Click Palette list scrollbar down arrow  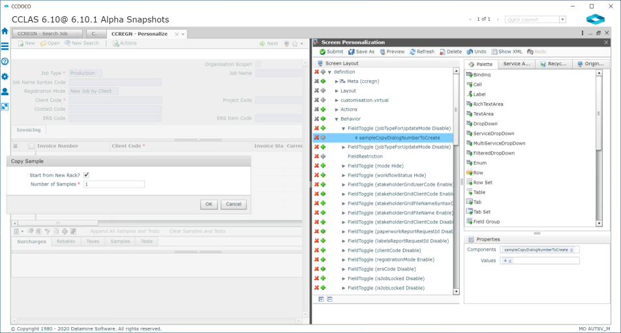pyautogui.click(x=599, y=224)
